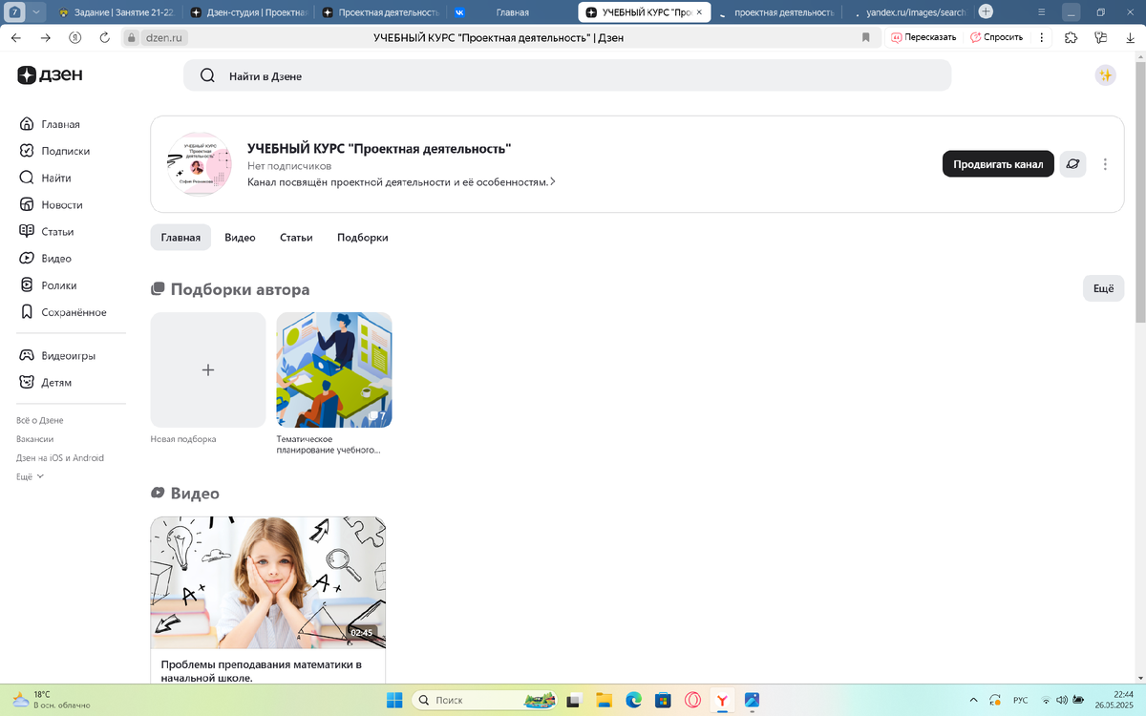Open Найти in the sidebar
The width and height of the screenshot is (1146, 716).
pyautogui.click(x=45, y=178)
